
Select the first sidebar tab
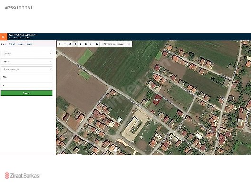3,44
